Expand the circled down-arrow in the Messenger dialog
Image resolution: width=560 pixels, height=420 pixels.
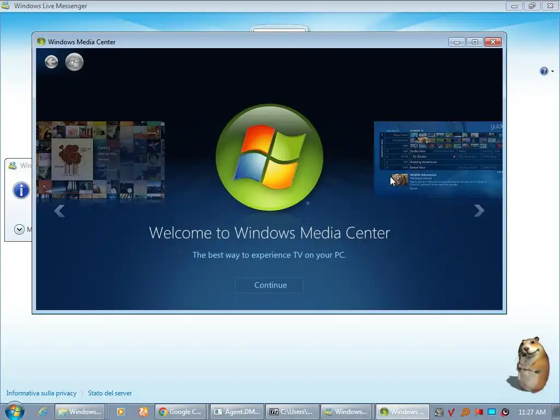point(19,229)
